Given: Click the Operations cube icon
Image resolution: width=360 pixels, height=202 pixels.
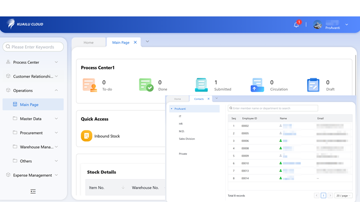Looking at the screenshot, I should [x=8, y=90].
